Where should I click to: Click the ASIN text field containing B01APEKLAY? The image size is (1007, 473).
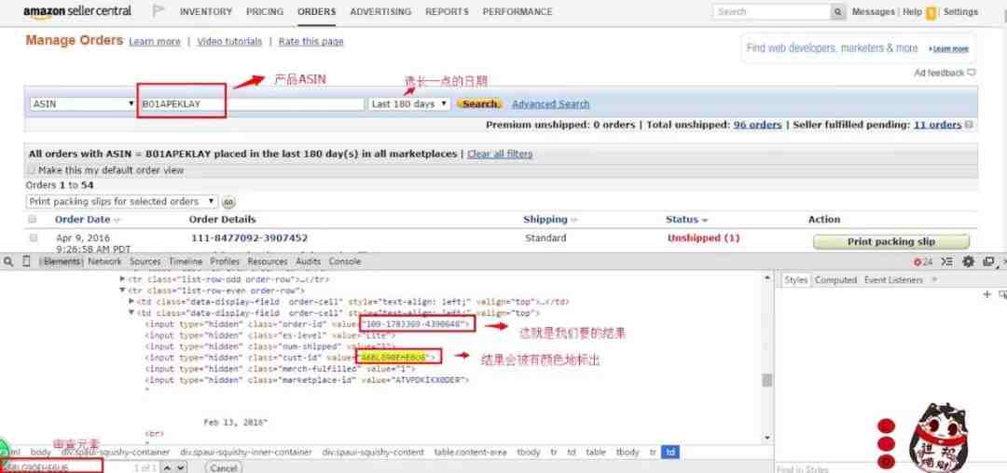click(252, 103)
